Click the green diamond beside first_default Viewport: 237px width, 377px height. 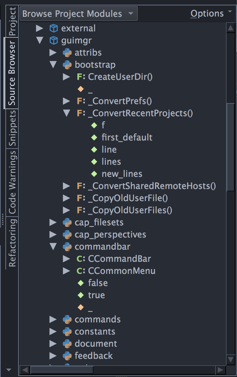(94, 137)
